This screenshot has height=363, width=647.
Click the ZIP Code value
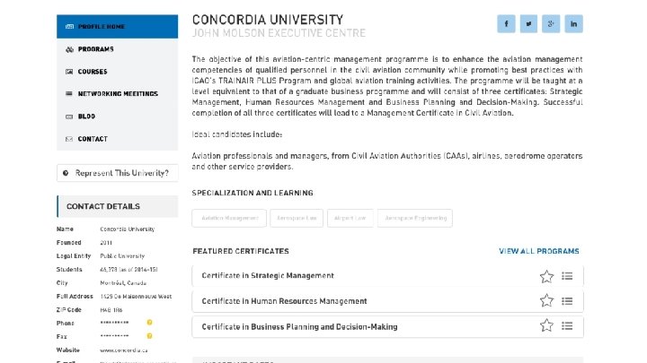[x=111, y=310]
